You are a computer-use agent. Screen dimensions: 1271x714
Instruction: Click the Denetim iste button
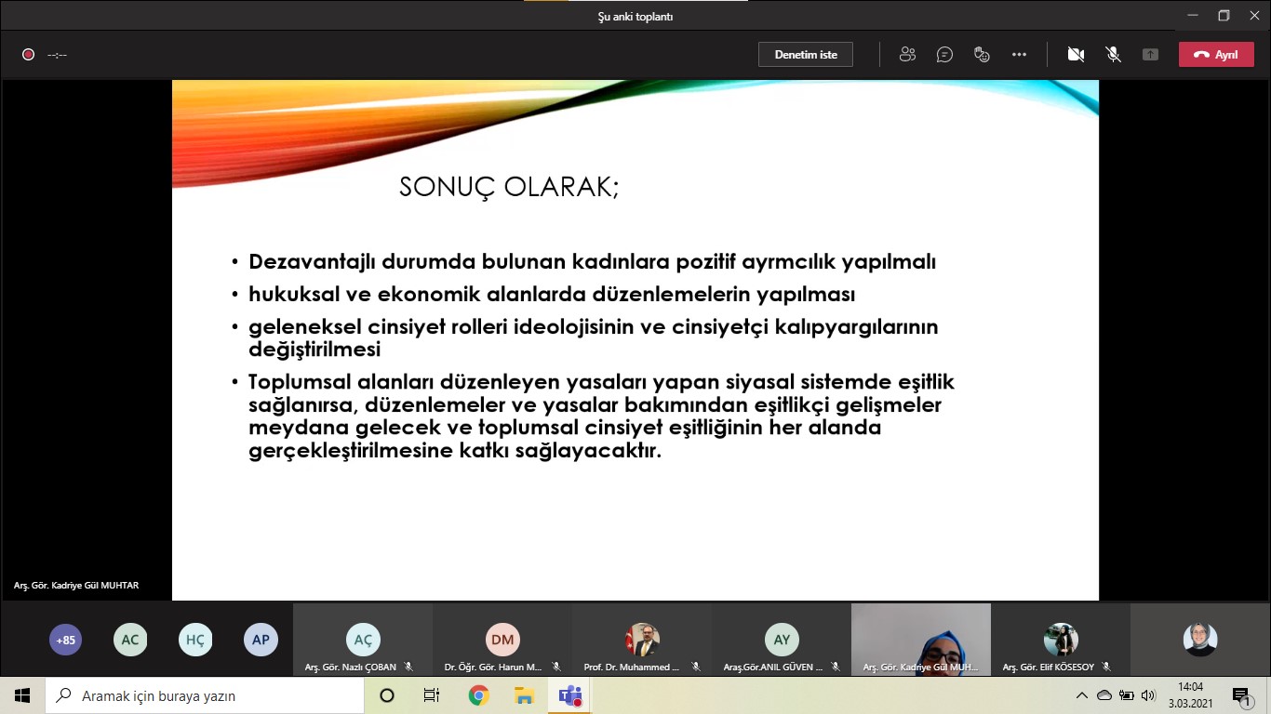coord(805,55)
